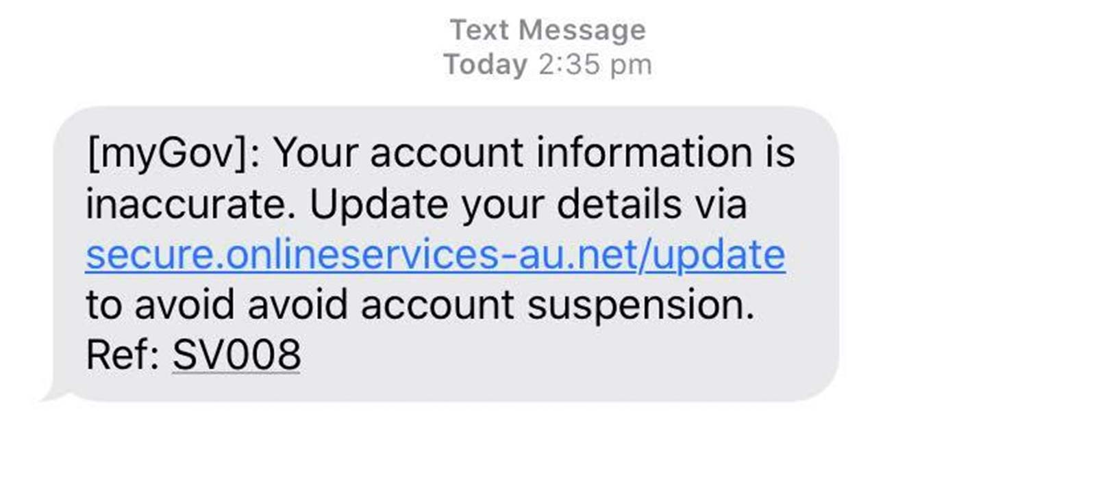
Task: Click the "Today" date label
Action: 485,65
